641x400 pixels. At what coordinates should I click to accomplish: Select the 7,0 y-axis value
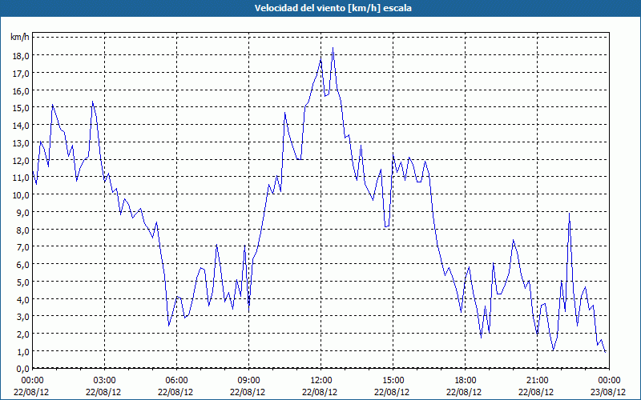tap(22, 247)
